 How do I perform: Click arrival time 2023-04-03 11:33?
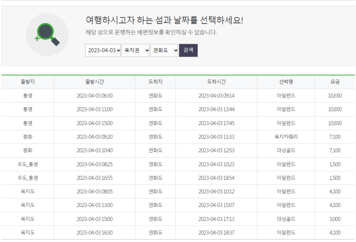click(216, 137)
